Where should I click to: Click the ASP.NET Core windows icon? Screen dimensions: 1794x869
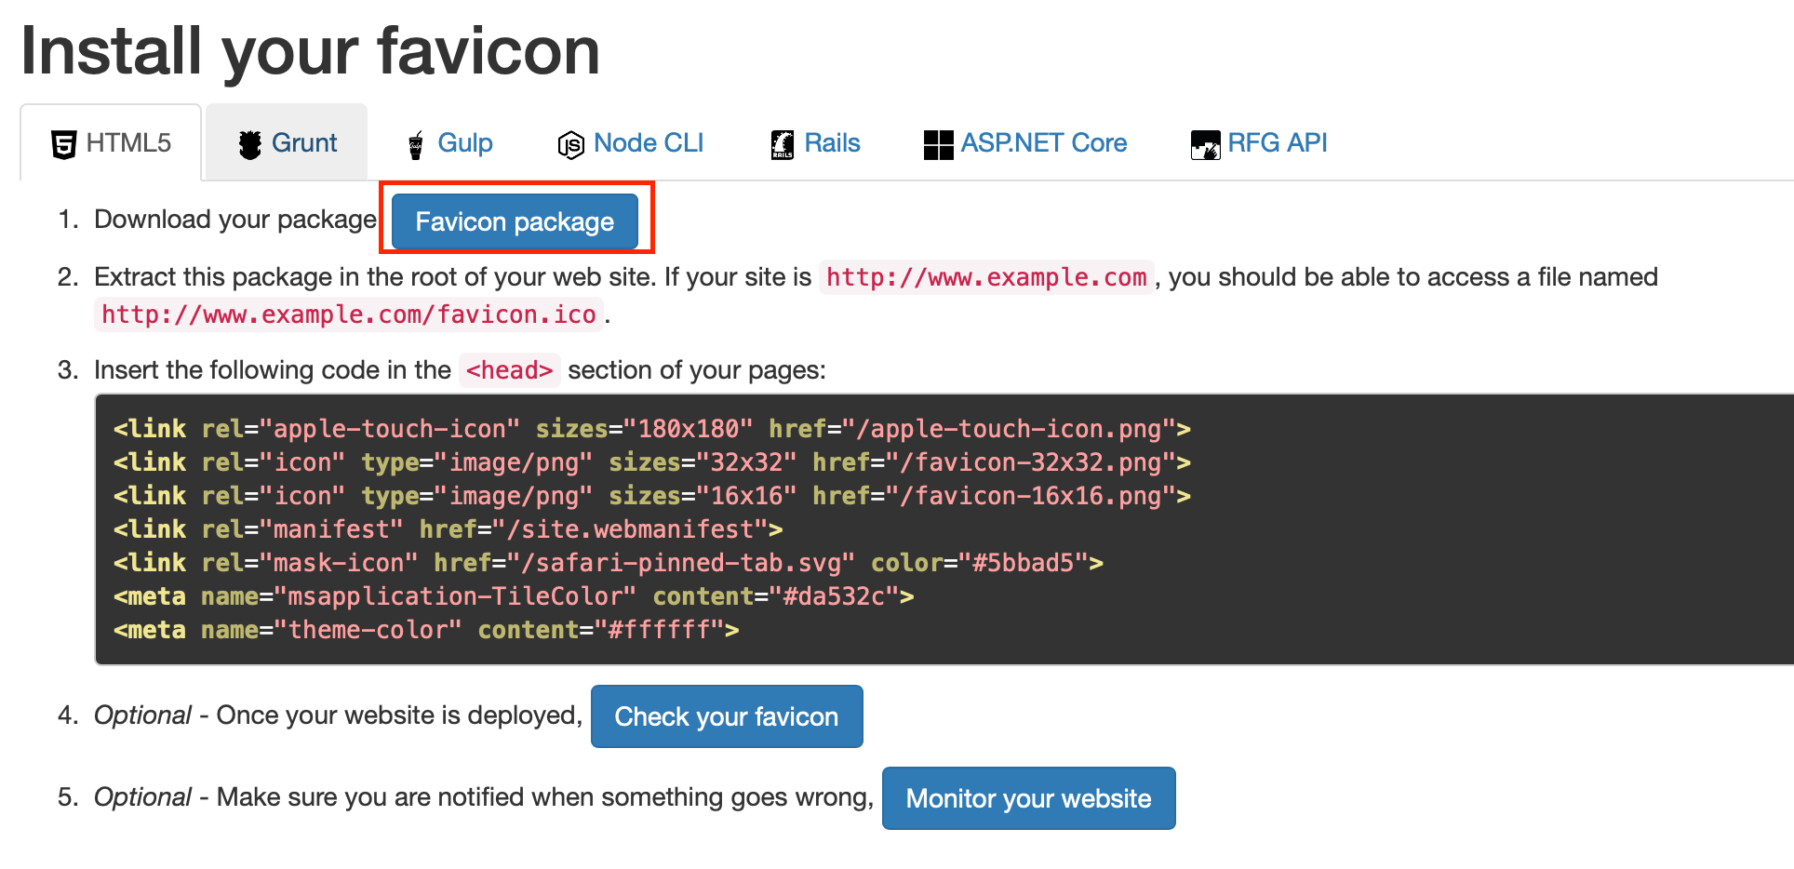pyautogui.click(x=938, y=144)
